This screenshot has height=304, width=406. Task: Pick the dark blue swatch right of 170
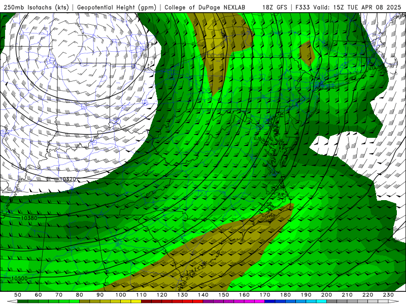click(270, 301)
